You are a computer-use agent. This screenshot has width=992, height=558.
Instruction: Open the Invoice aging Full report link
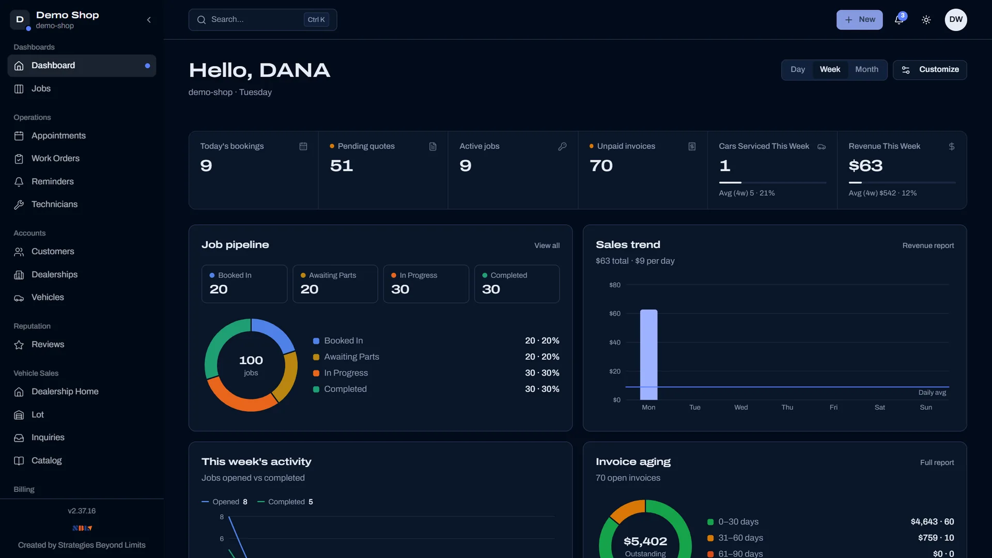(937, 462)
